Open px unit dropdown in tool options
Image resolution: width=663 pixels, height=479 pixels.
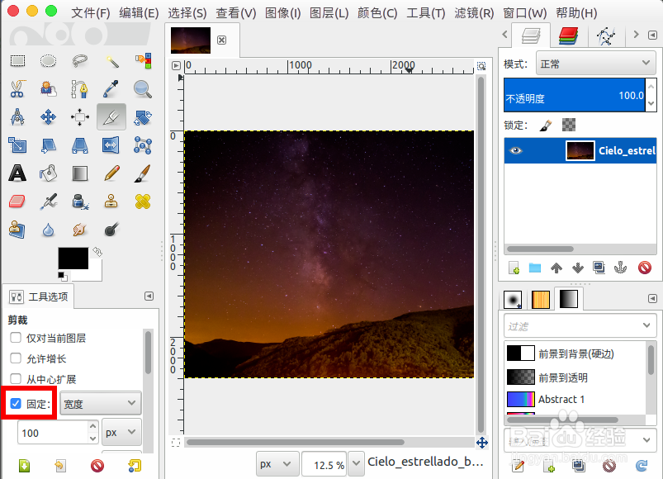tap(121, 432)
